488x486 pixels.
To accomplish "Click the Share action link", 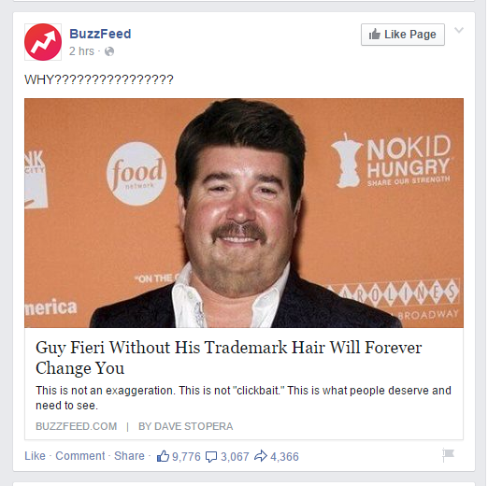I will click(x=129, y=456).
